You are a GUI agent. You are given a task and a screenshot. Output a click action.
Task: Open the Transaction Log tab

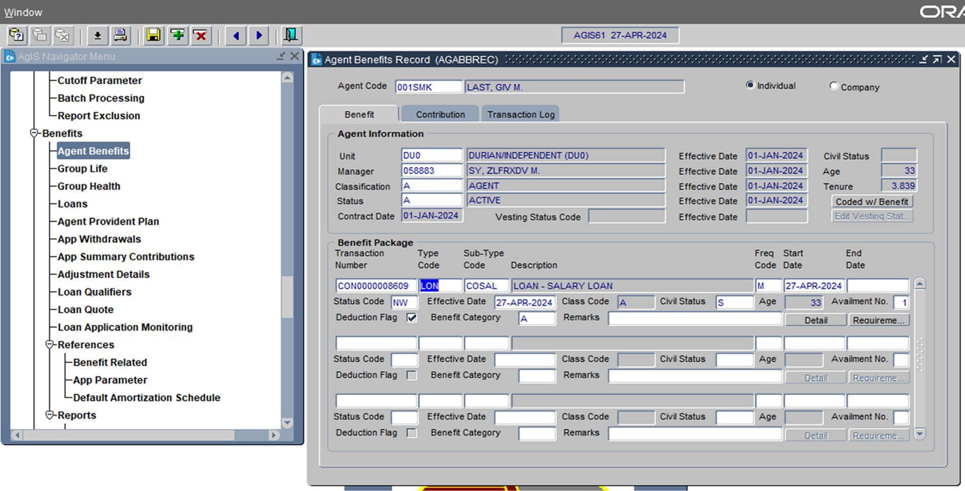click(521, 114)
